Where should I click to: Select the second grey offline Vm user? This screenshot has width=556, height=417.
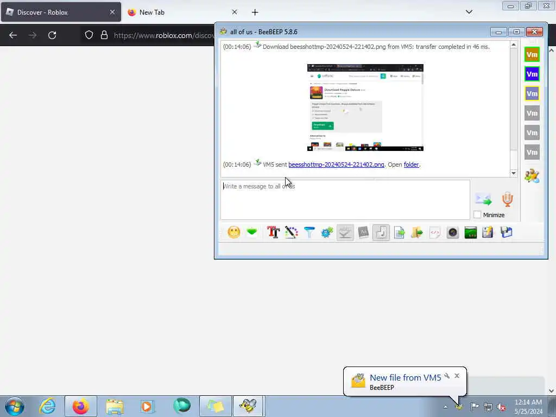click(x=532, y=133)
